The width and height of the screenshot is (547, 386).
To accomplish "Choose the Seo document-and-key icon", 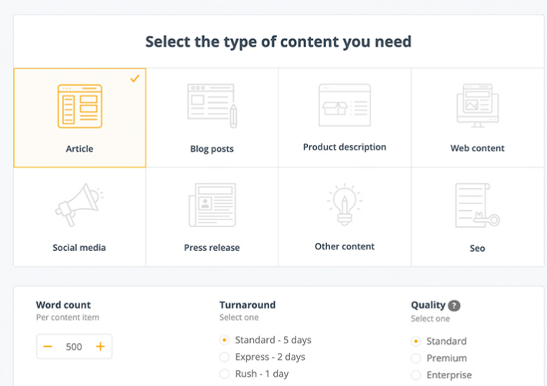I will 477,206.
